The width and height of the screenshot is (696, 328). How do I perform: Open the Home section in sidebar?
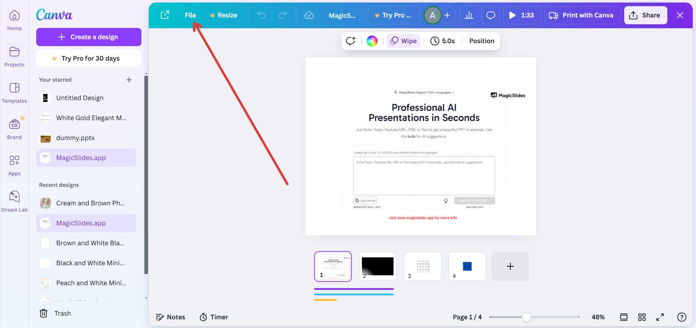click(x=15, y=20)
